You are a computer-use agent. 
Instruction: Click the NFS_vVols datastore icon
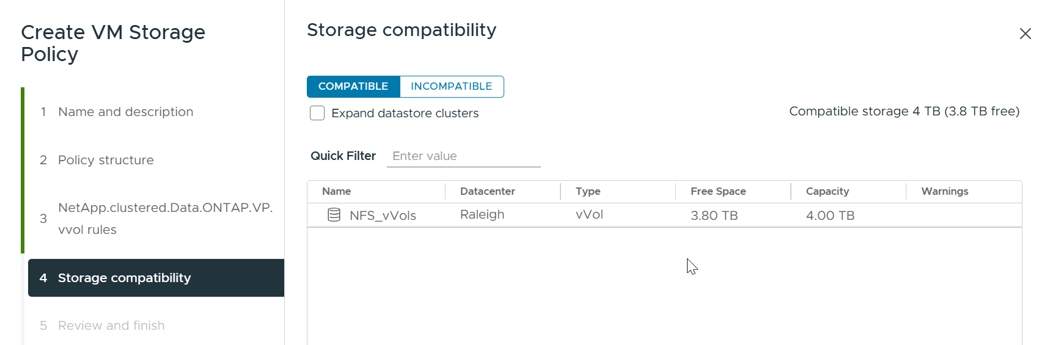click(334, 215)
